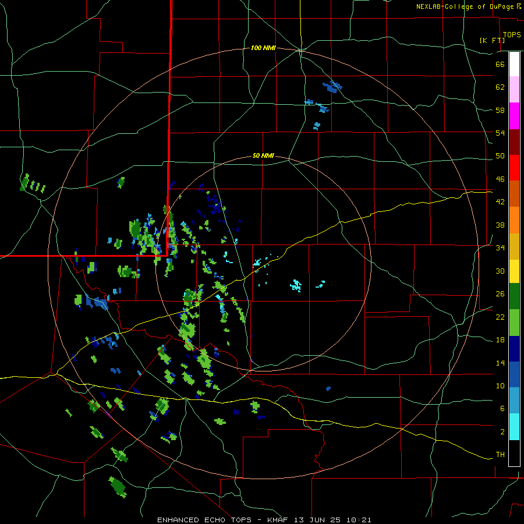The width and height of the screenshot is (524, 524).
Task: Select the dark green legend swatch
Action: point(514,296)
